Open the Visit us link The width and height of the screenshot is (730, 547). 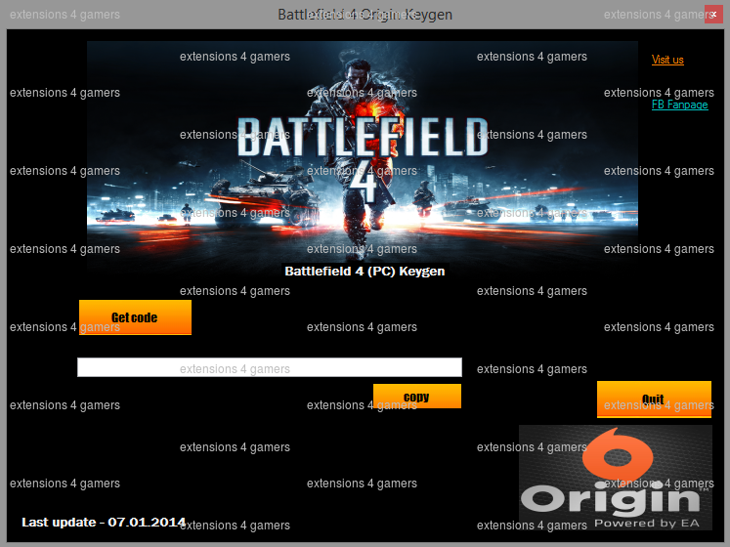click(667, 60)
